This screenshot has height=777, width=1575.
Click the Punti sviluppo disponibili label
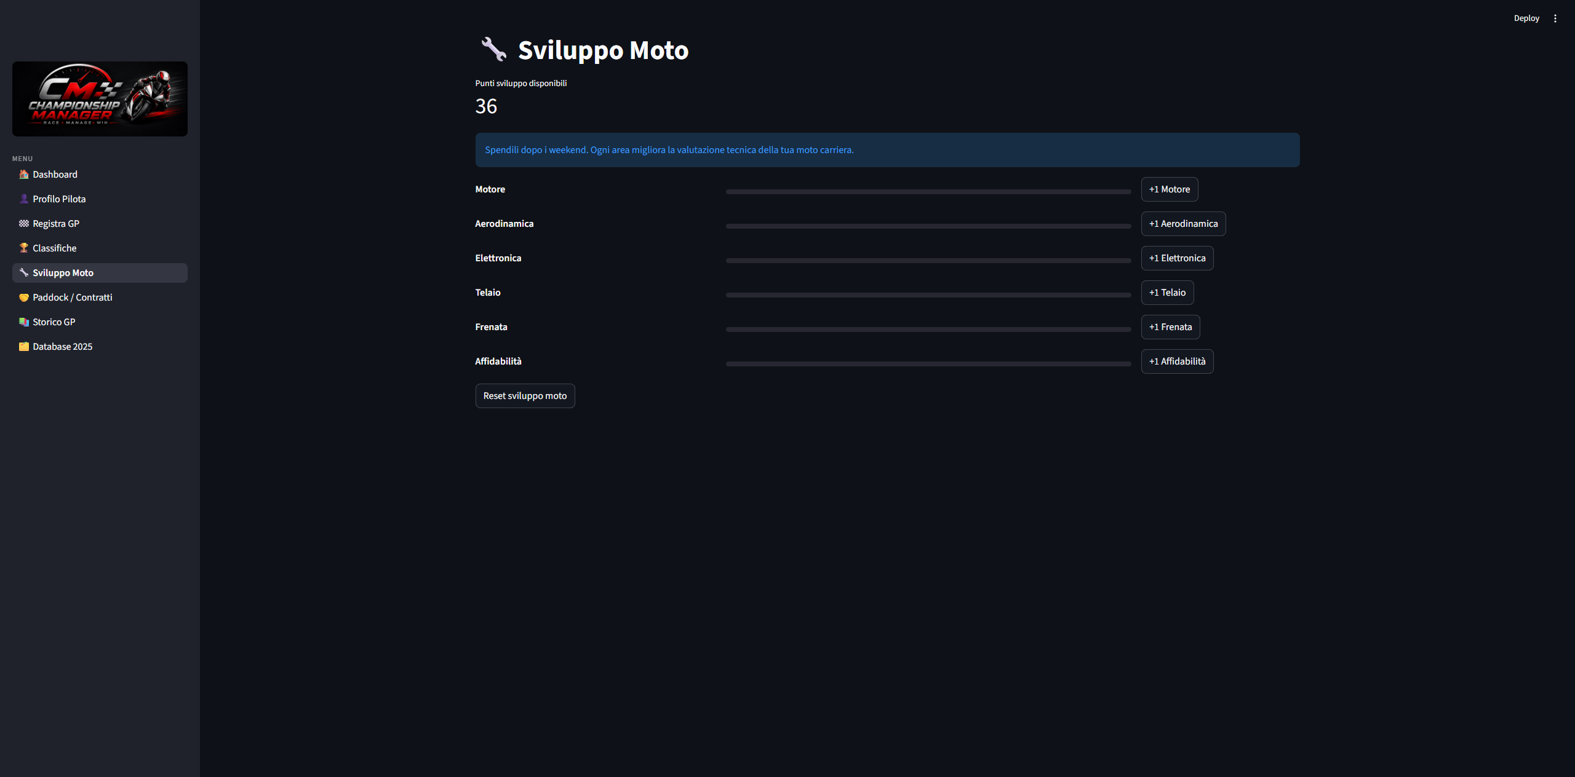pos(521,83)
